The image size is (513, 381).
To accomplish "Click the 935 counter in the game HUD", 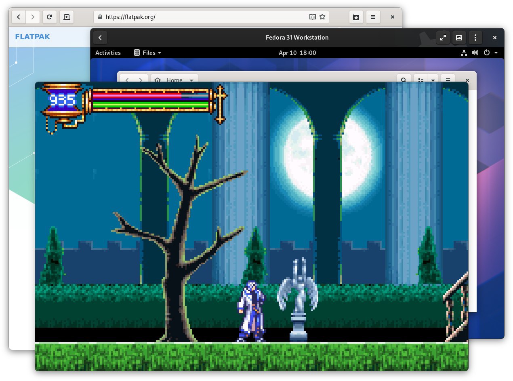I will click(x=62, y=99).
